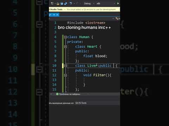Open the Debug configuration combo box
The image size is (169, 126).
(89, 3)
